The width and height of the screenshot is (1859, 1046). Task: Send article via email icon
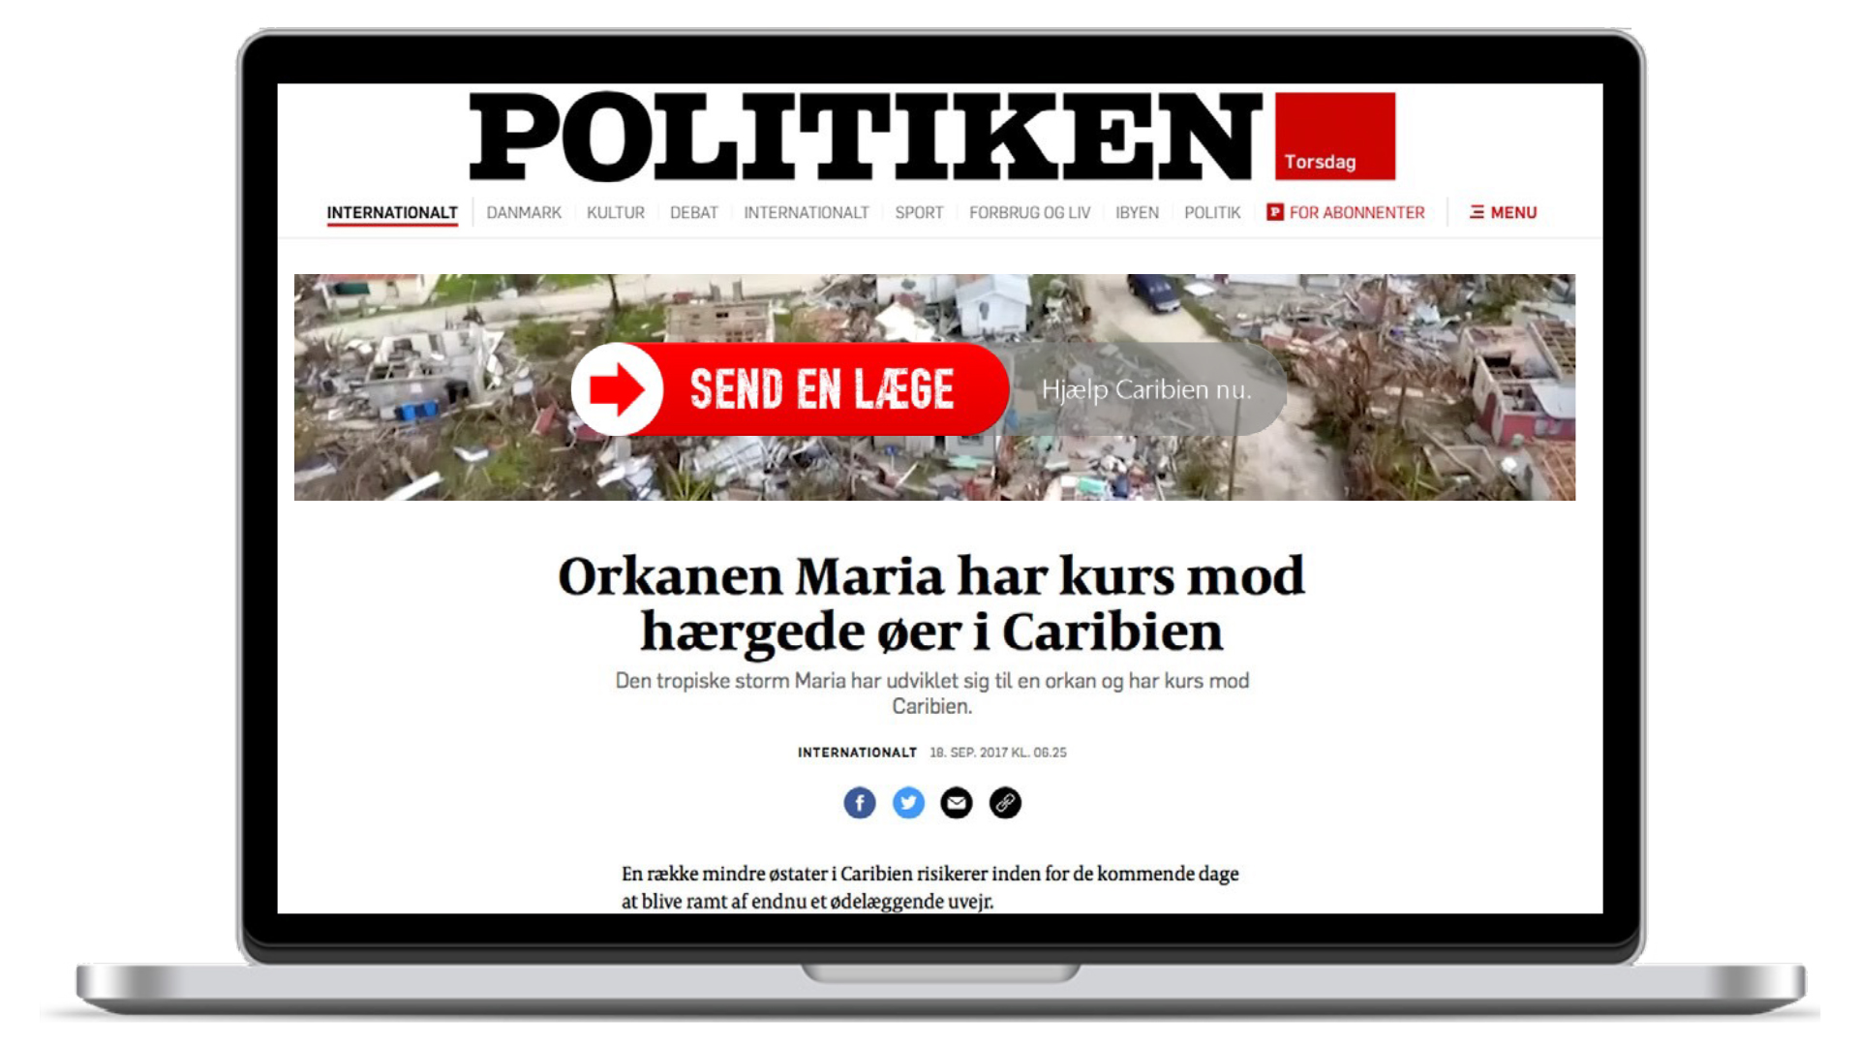click(957, 803)
